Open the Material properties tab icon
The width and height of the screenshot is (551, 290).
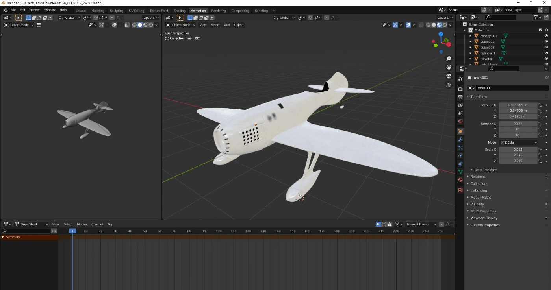(460, 180)
